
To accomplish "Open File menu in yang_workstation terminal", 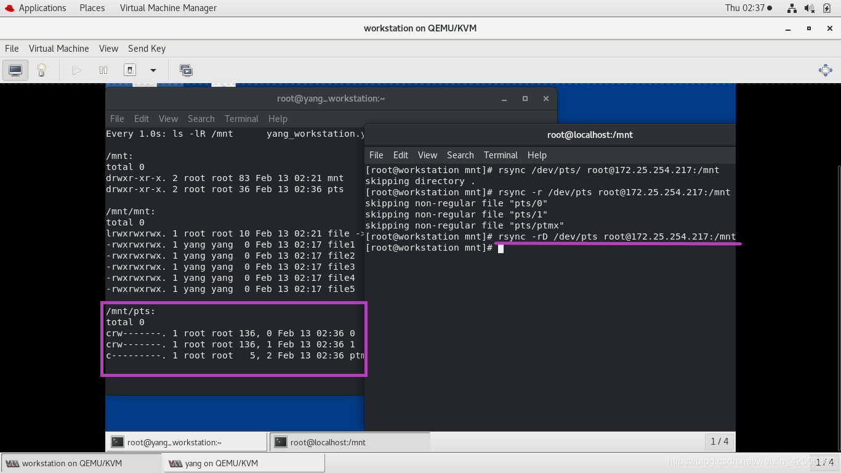I will tap(117, 119).
